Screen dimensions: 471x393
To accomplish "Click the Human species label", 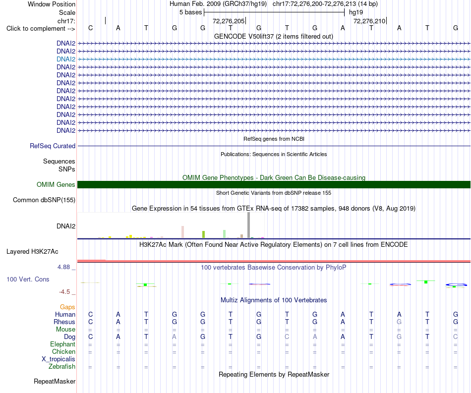I will pyautogui.click(x=65, y=314).
